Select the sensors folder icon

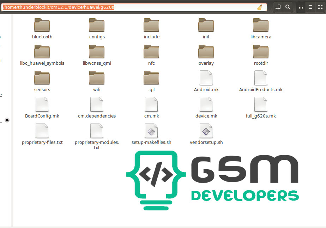(x=42, y=78)
